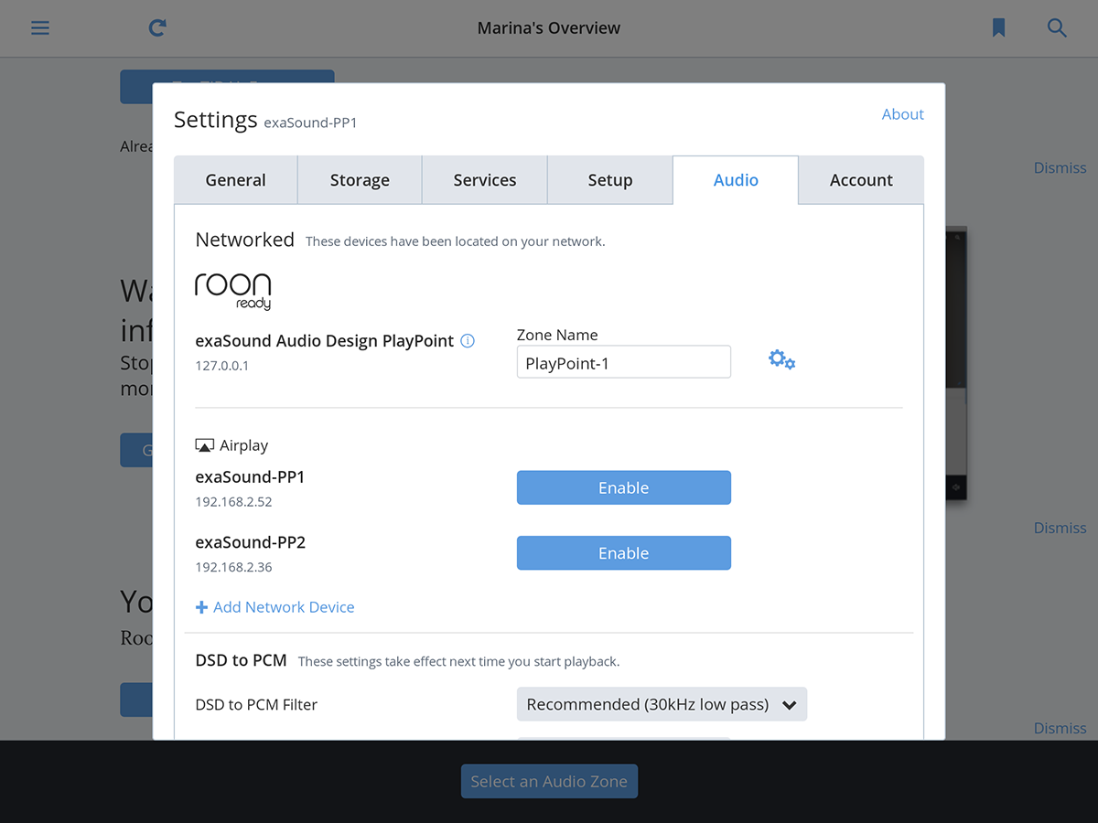This screenshot has height=823, width=1098.
Task: Click the exaSound-PP1 device name under Airplay
Action: click(251, 477)
